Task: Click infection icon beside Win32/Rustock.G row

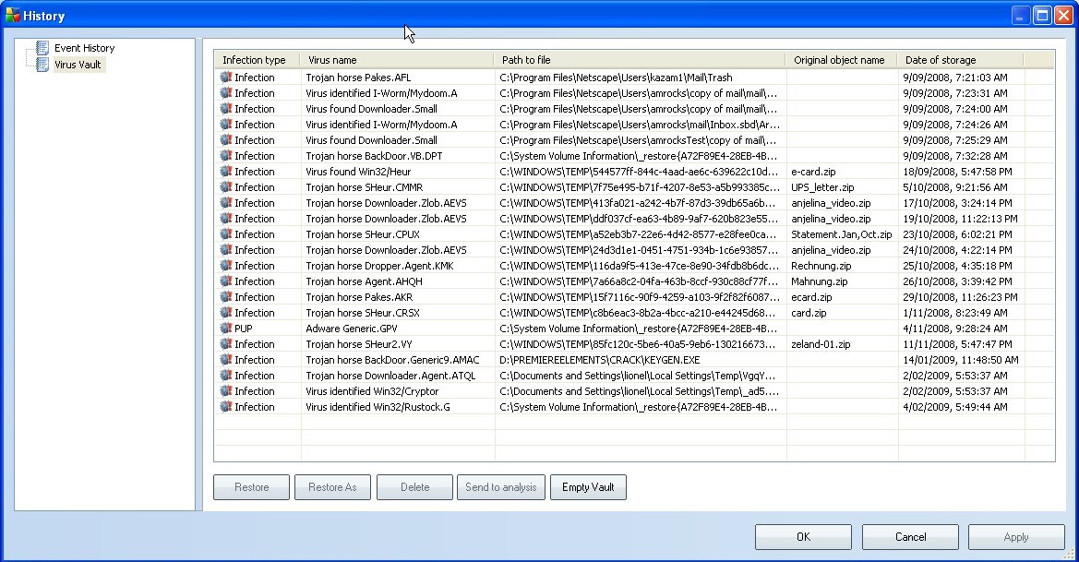Action: 225,407
